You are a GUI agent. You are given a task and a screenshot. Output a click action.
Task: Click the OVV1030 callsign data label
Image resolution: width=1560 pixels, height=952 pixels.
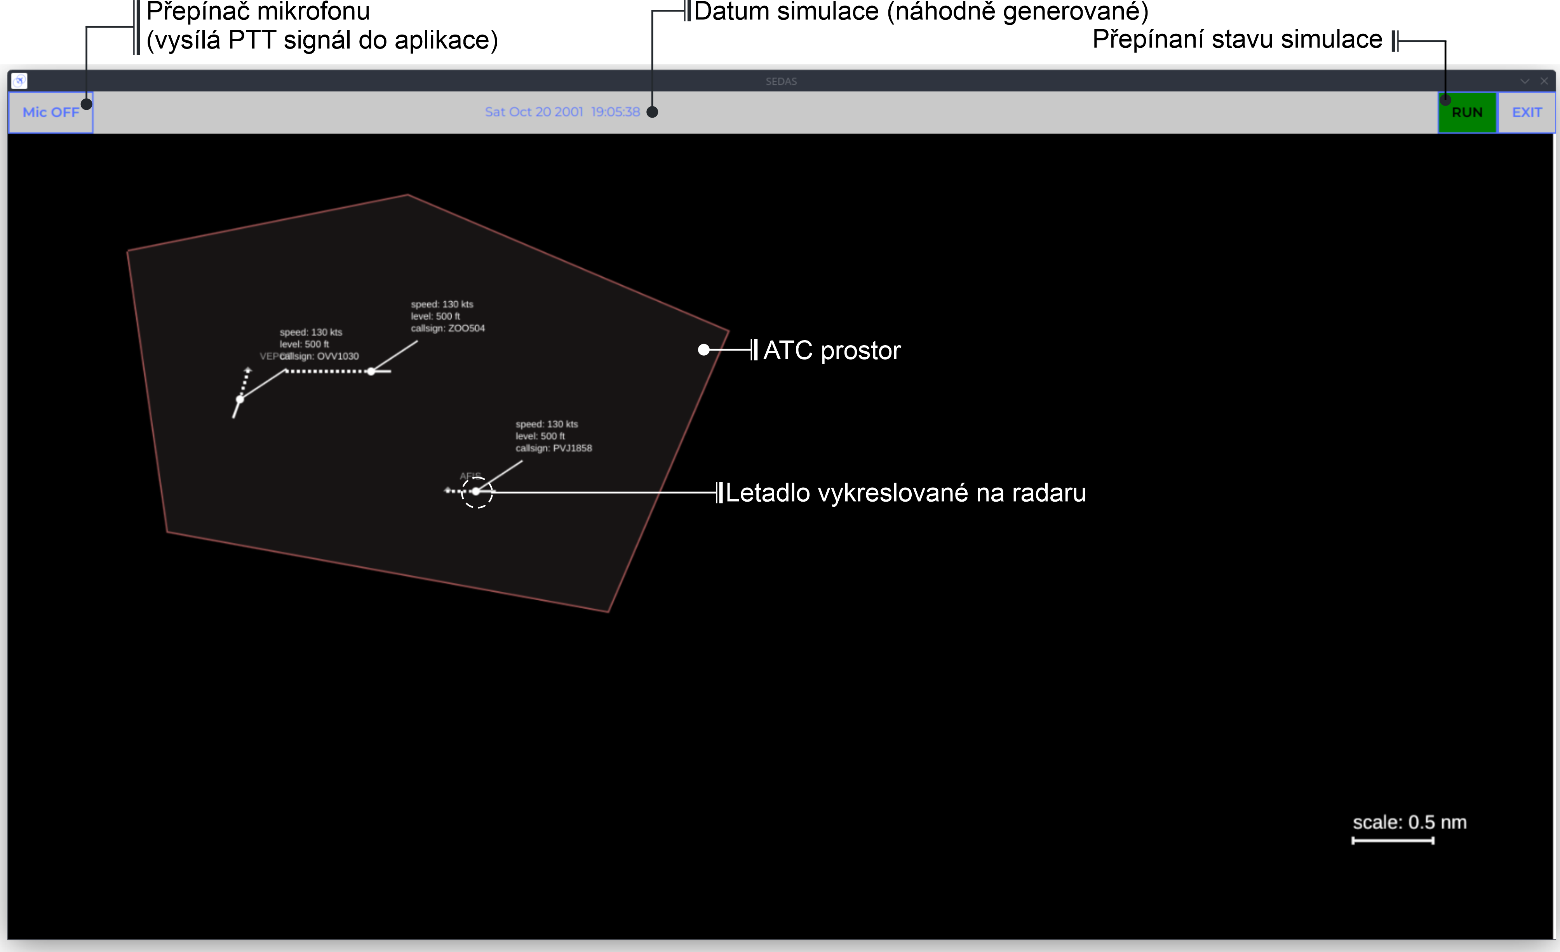tap(319, 356)
